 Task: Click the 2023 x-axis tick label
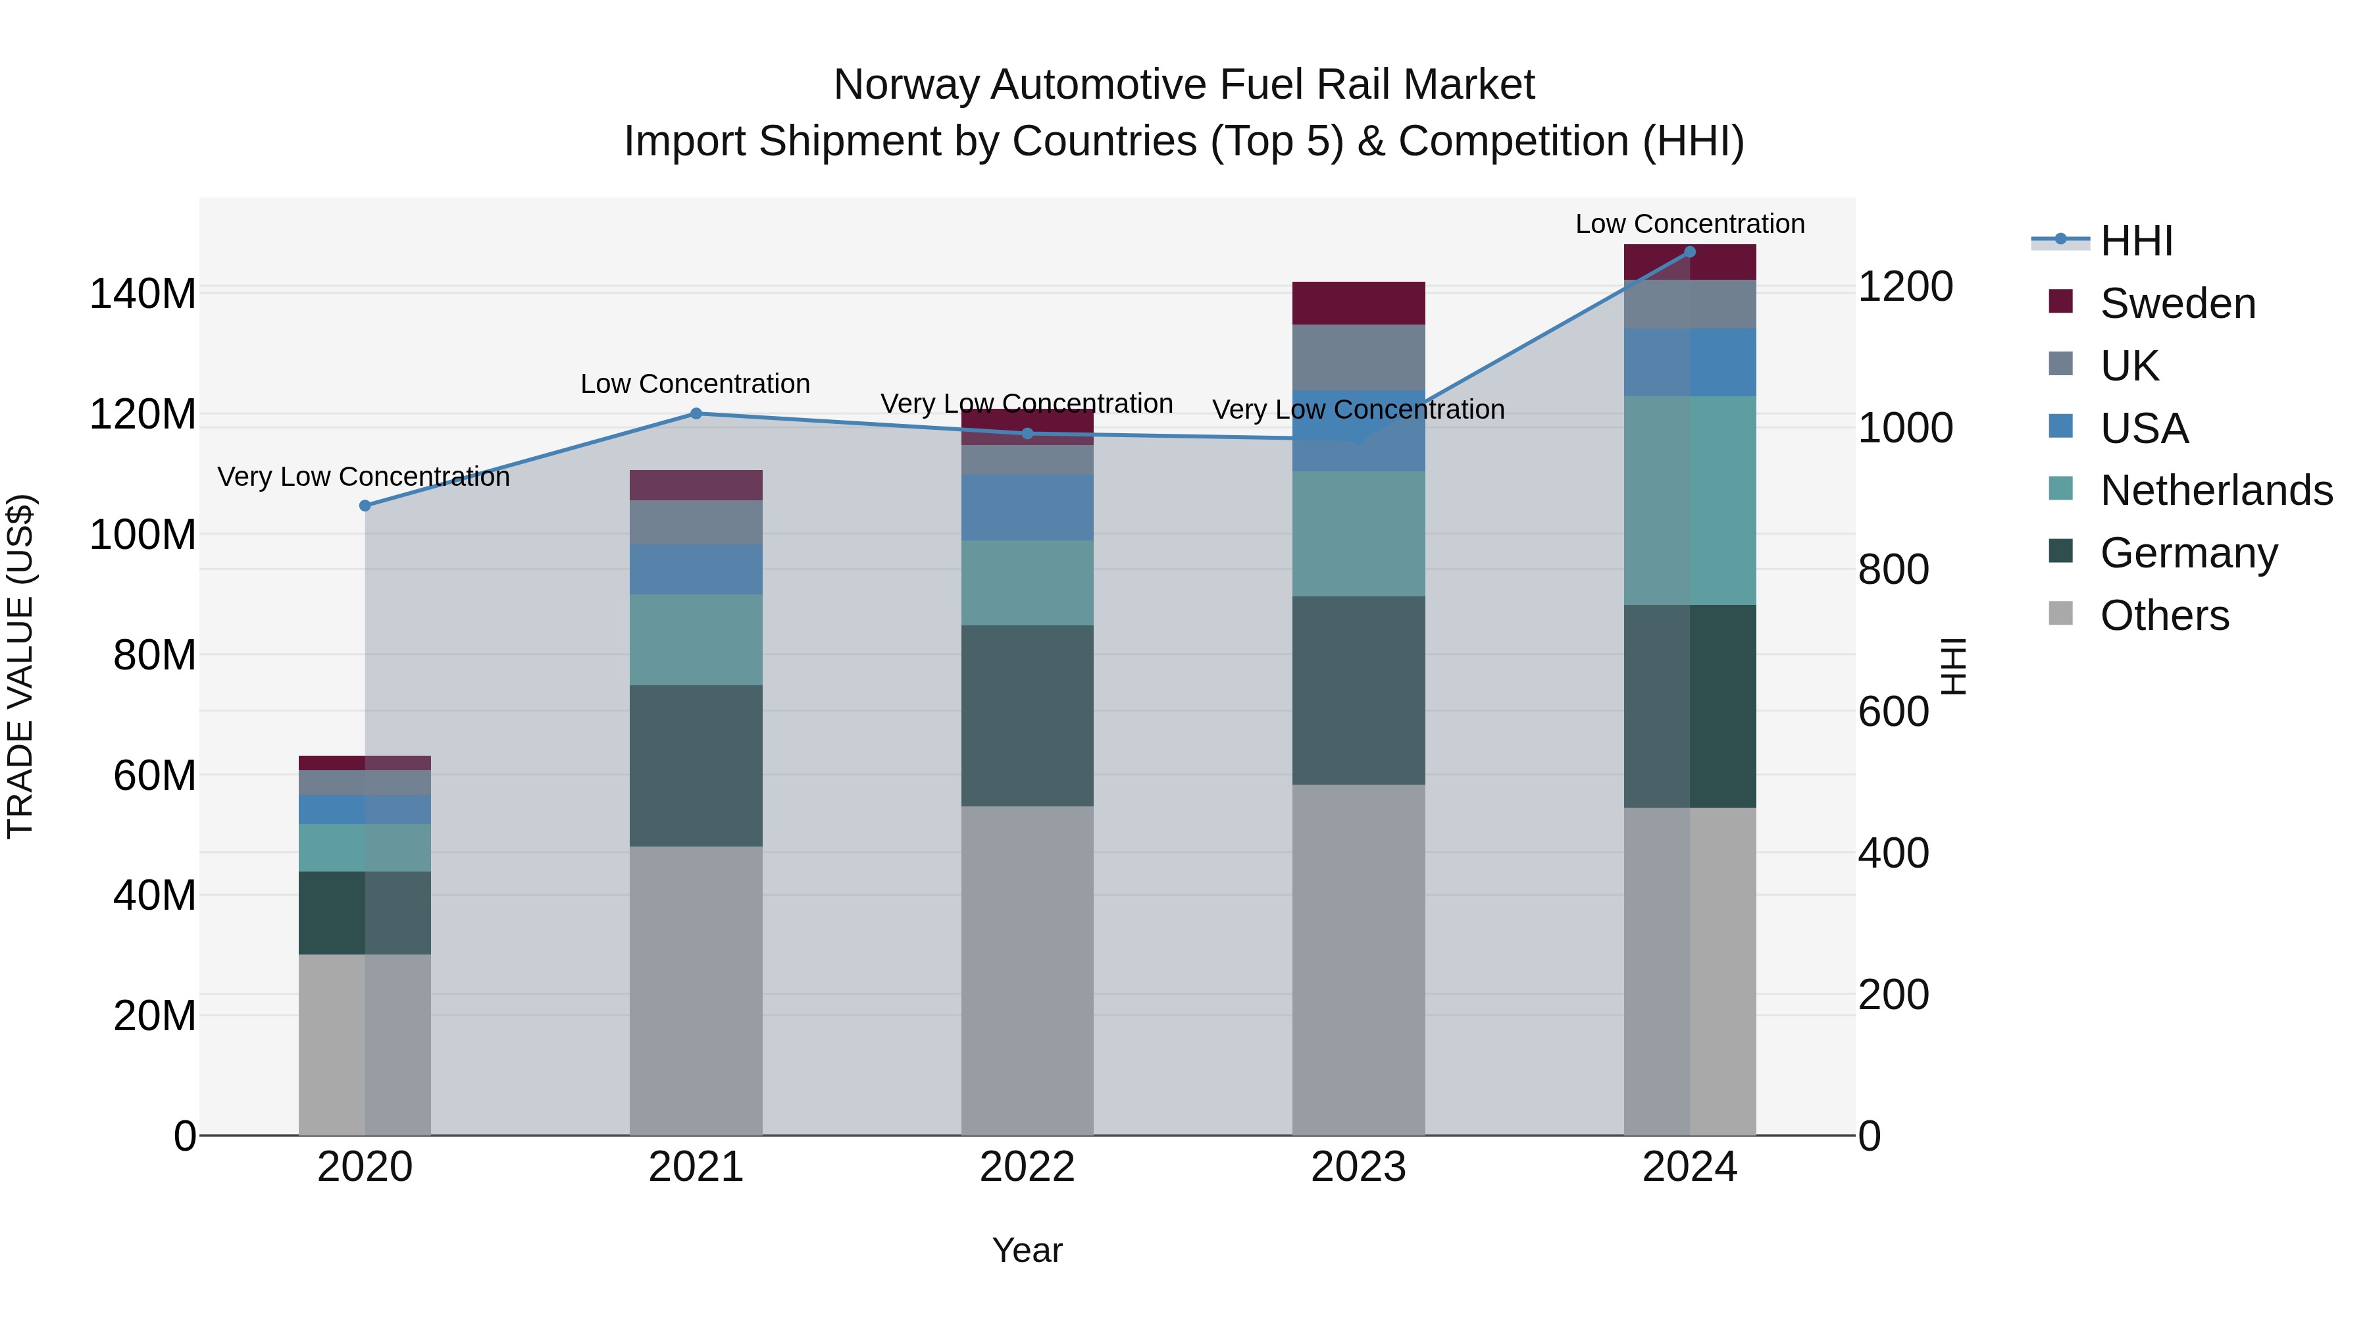click(1358, 1167)
